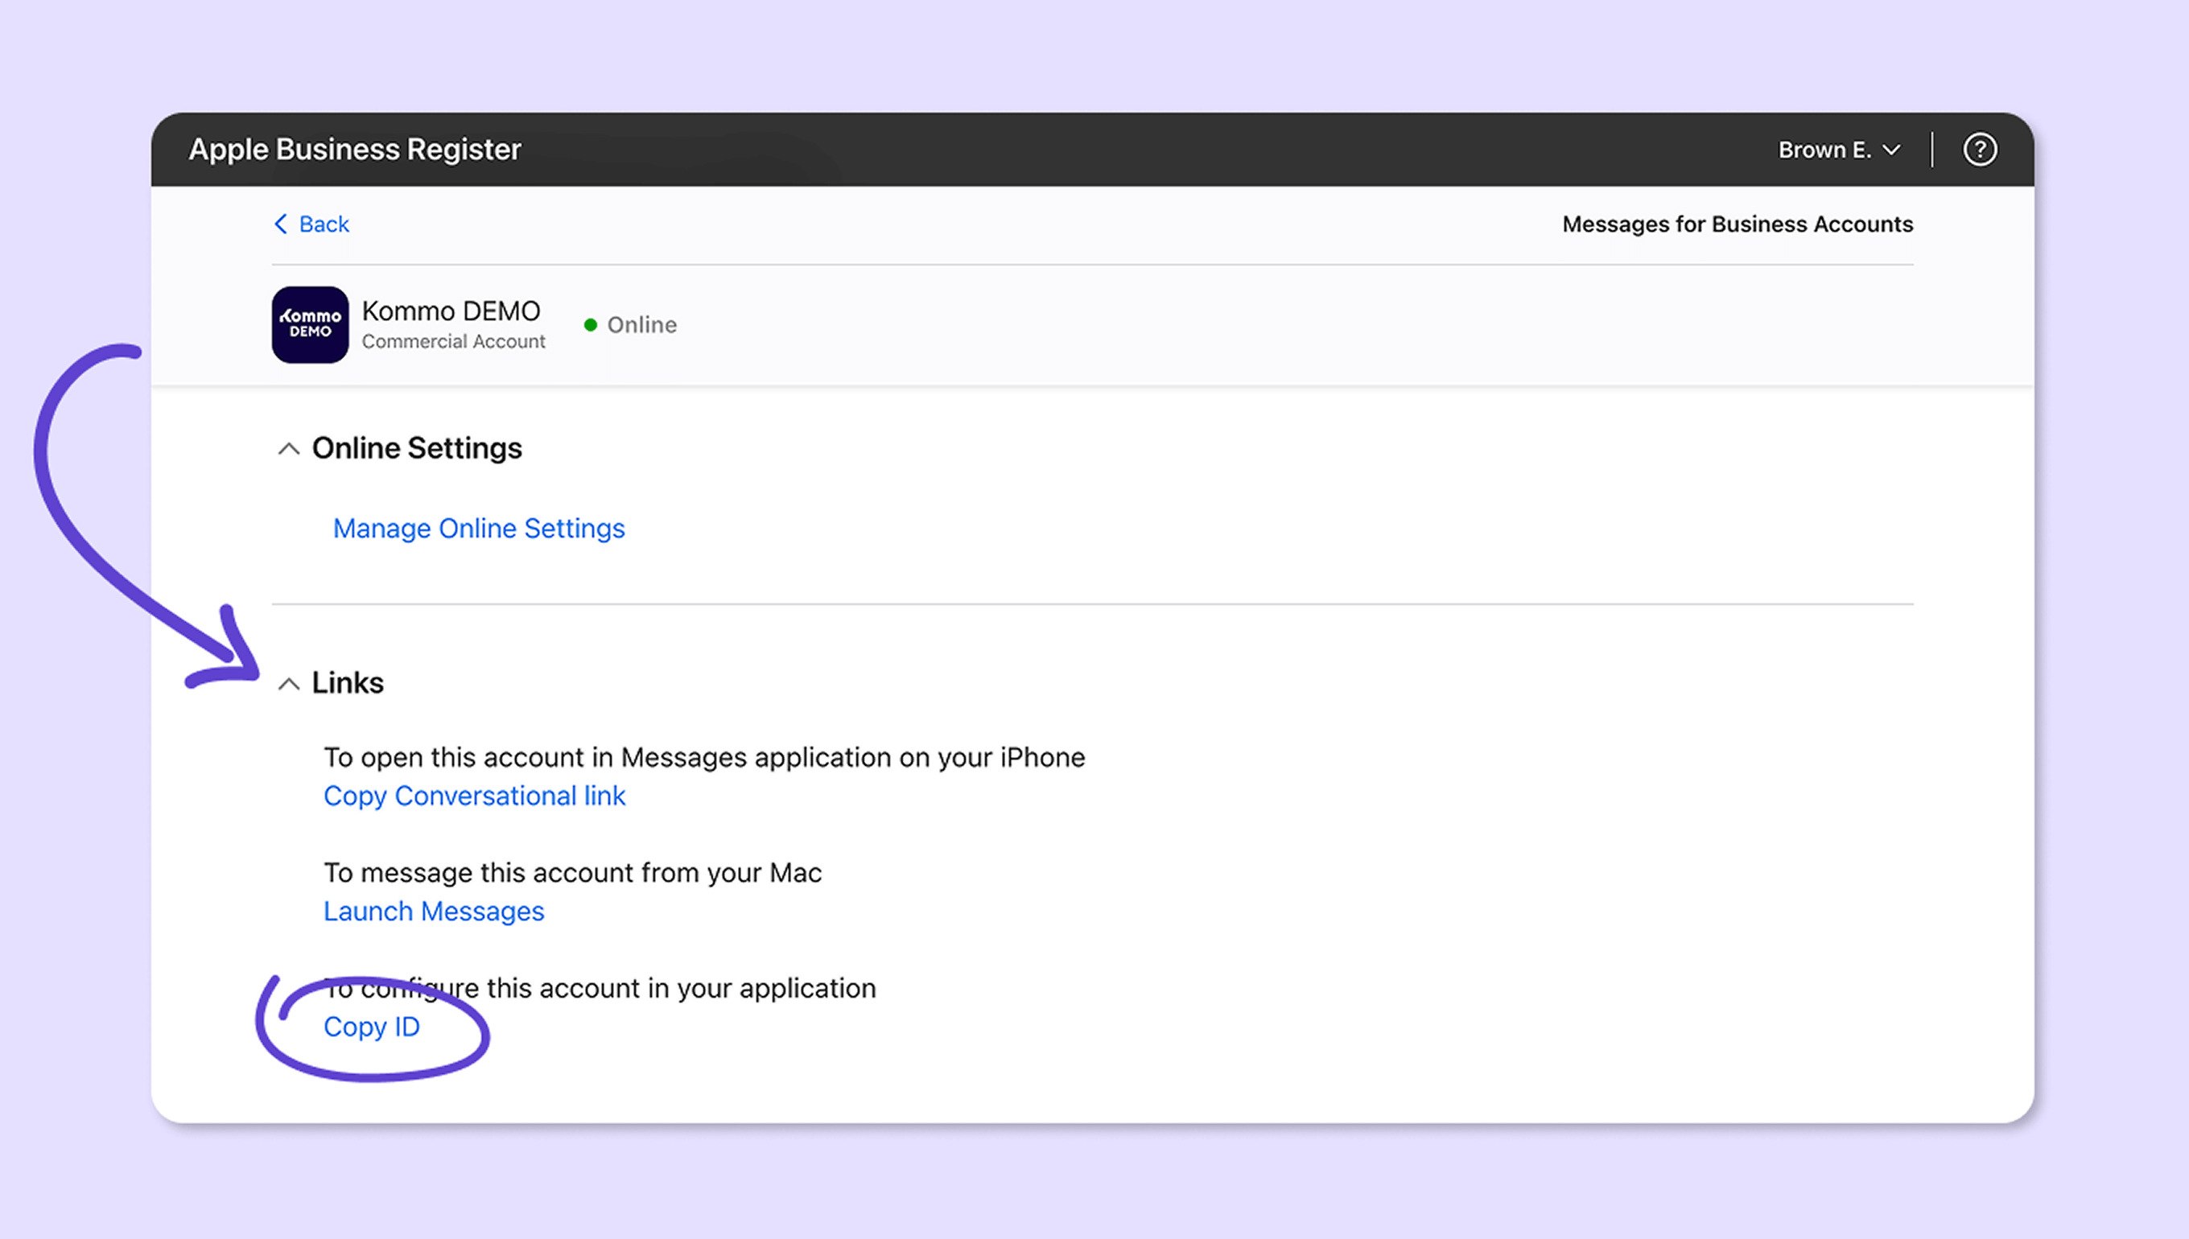Collapse the Online Settings section
The height and width of the screenshot is (1239, 2189).
(x=289, y=448)
